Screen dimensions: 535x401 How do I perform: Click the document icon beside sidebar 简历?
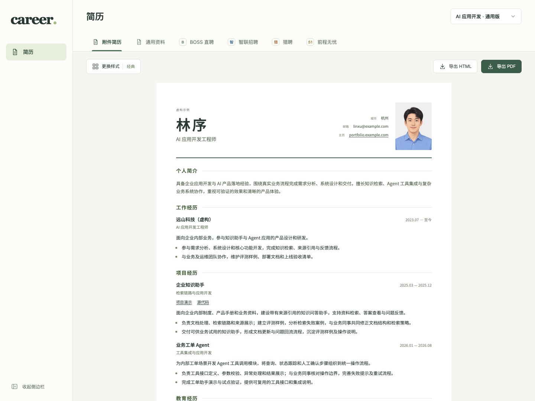point(15,52)
